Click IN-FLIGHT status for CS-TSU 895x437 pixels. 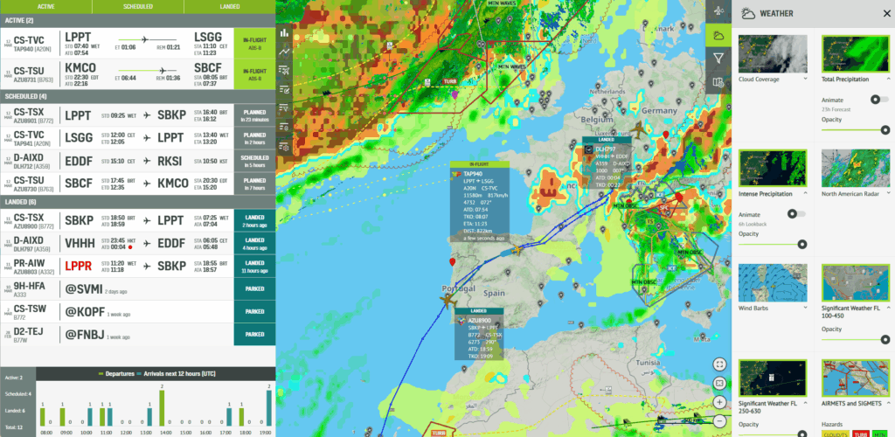click(254, 74)
